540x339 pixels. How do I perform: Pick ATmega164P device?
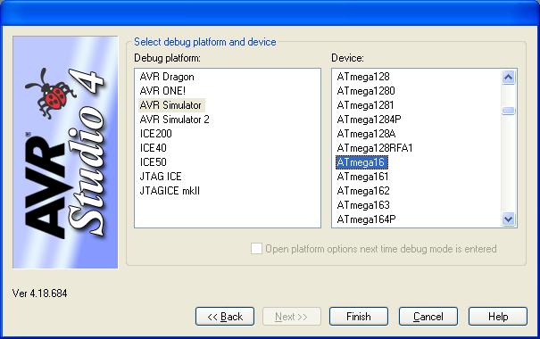(x=367, y=219)
